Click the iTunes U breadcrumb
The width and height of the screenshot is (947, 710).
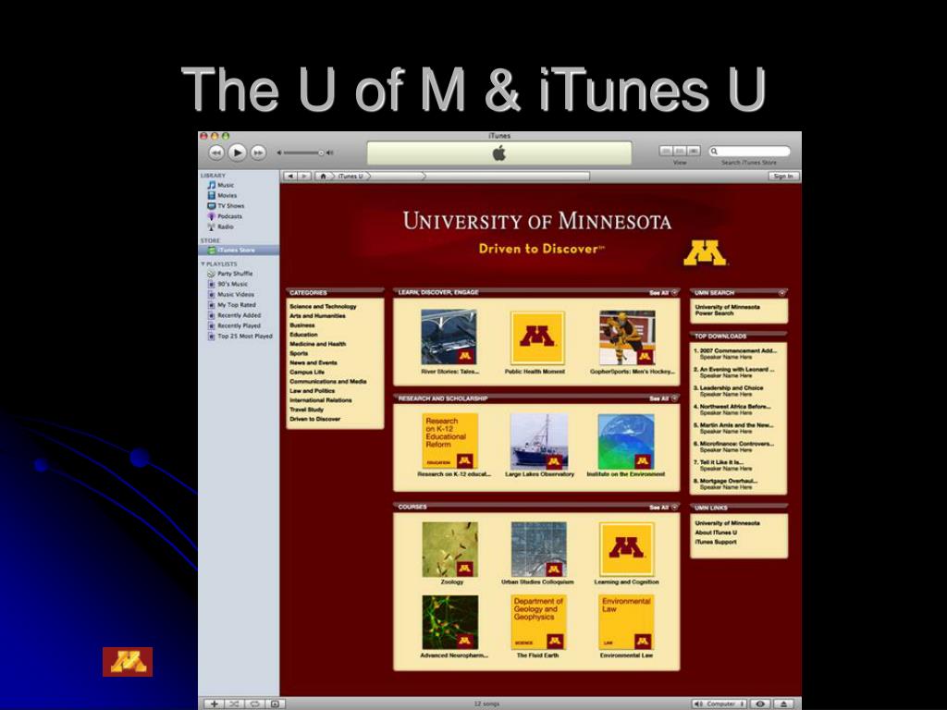click(x=351, y=177)
